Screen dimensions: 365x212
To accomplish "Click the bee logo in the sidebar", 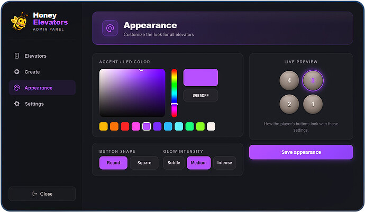I will point(20,21).
